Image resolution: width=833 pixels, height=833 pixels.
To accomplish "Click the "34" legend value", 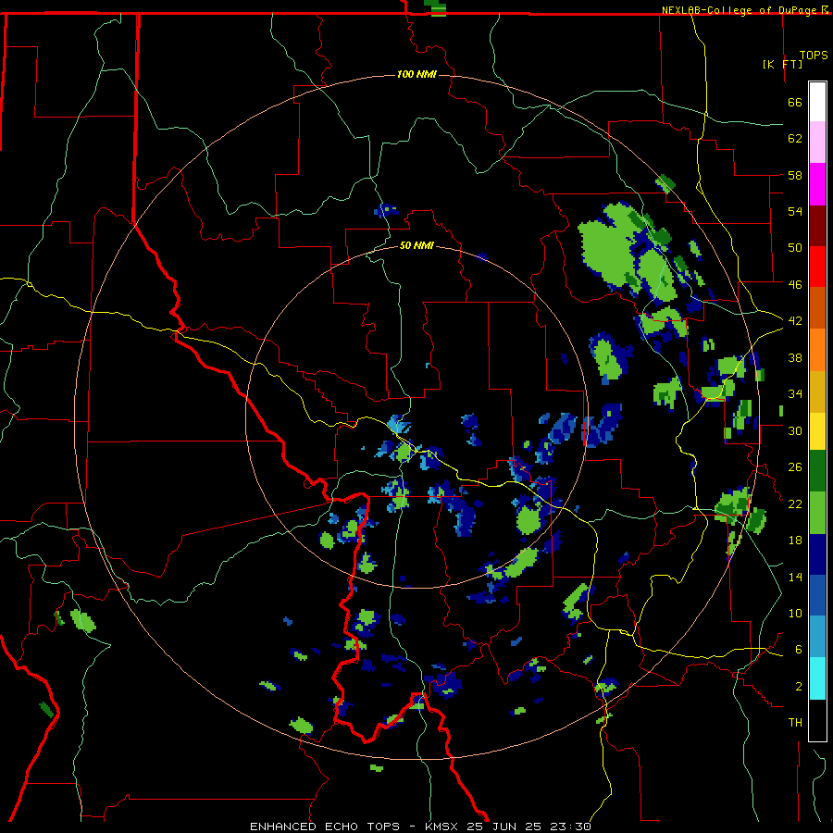I will point(795,393).
